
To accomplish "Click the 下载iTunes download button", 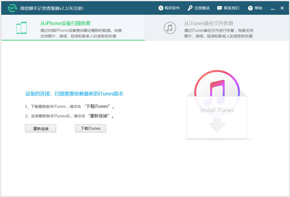I will click(x=90, y=129).
